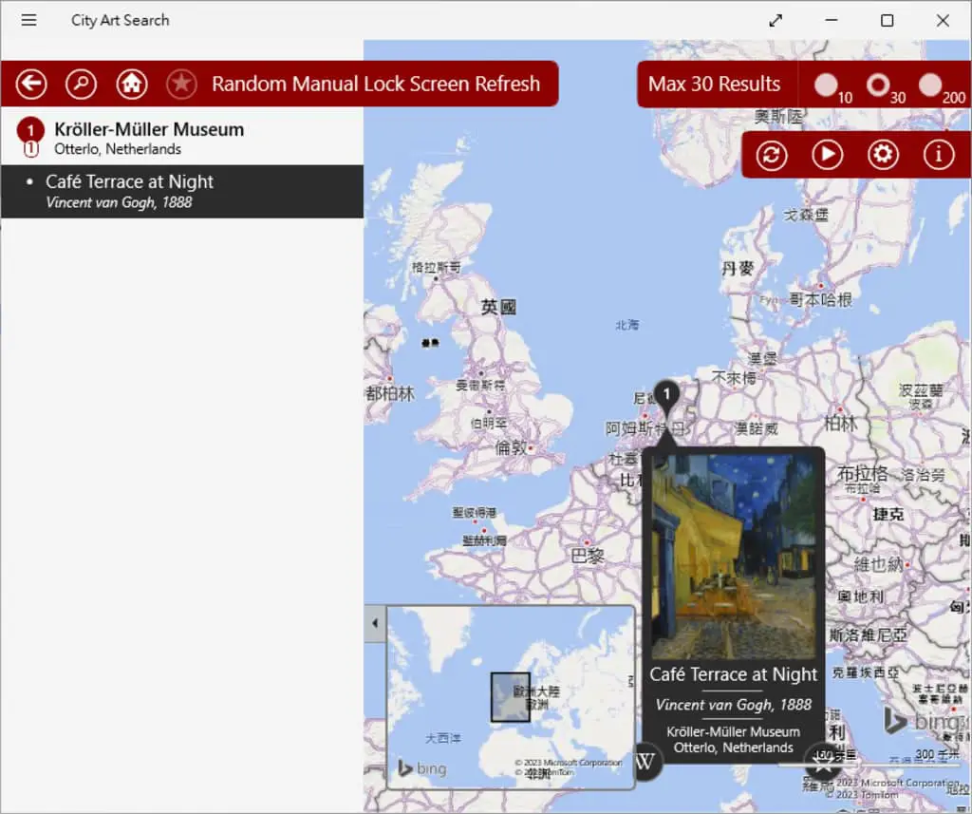Viewport: 972px width, 814px height.
Task: Open the hamburger menu
Action: coord(28,20)
